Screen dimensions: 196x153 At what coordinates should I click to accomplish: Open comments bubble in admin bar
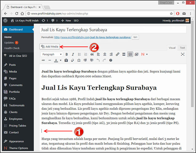pyautogui.click(x=54, y=21)
